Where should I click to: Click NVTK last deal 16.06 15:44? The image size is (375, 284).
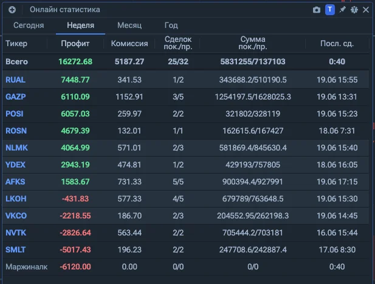click(x=337, y=232)
